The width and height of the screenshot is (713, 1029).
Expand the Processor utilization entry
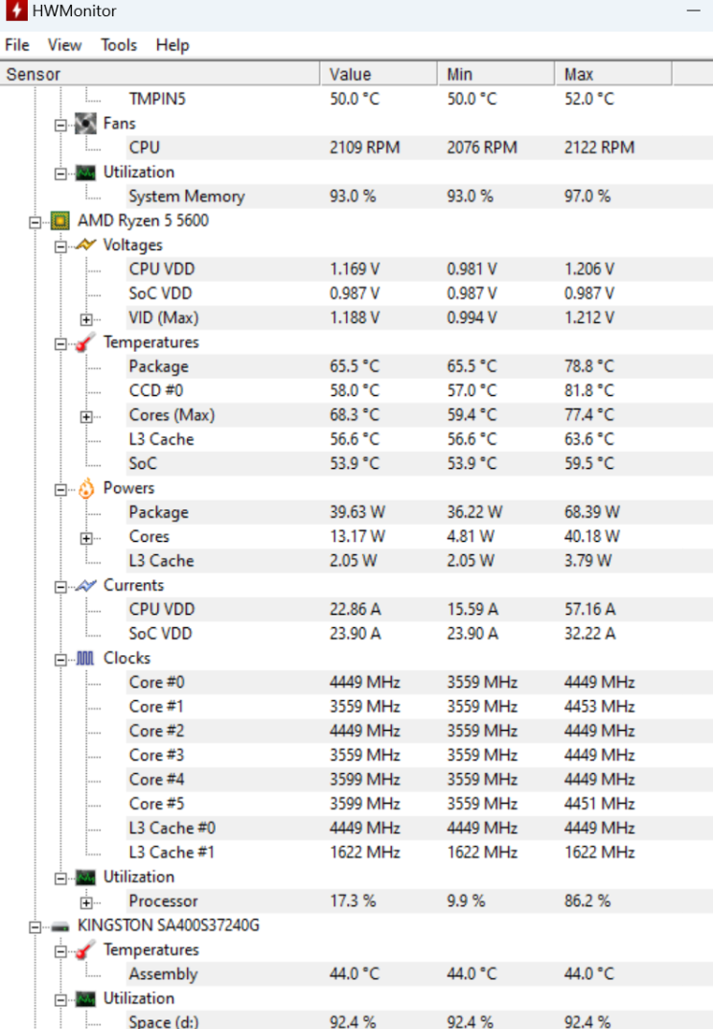[86, 903]
